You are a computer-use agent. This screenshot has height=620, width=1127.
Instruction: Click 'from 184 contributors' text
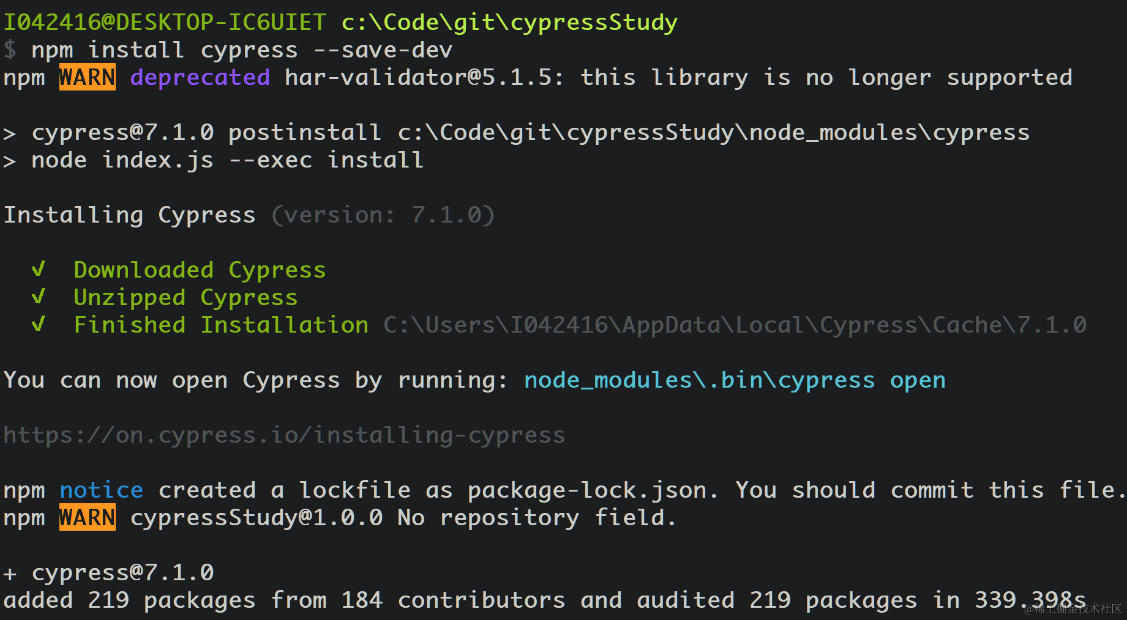[418, 600]
